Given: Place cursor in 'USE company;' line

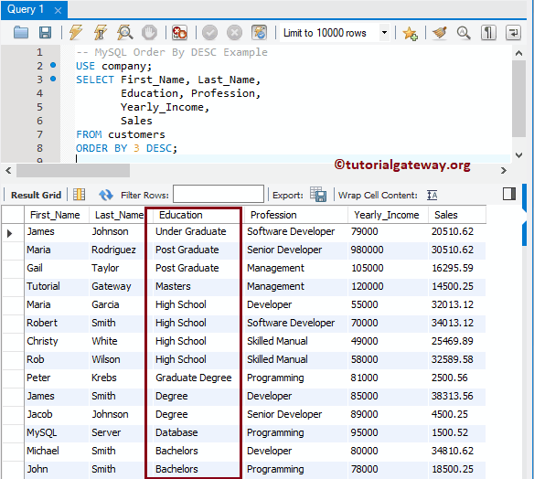Looking at the screenshot, I should point(113,66).
